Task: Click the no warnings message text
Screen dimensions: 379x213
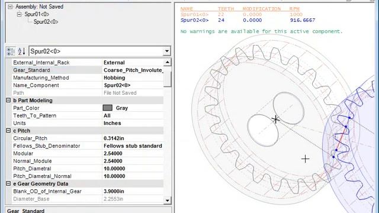Action: tap(262, 31)
